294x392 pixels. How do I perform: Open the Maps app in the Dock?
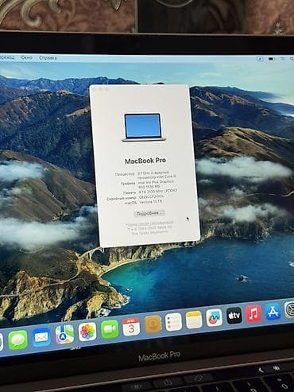[64, 335]
